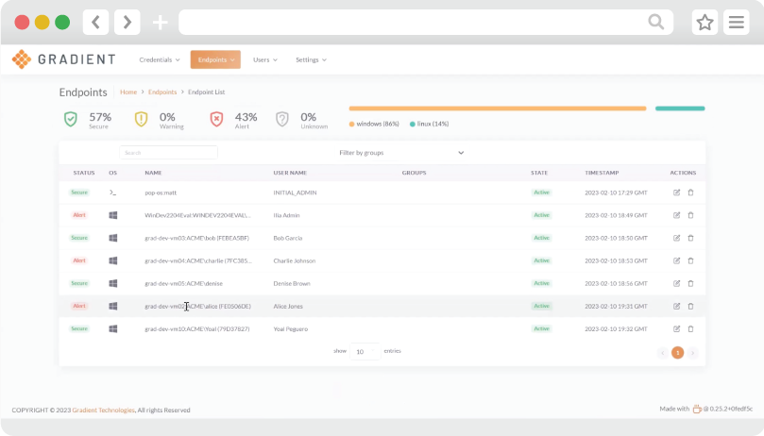764x436 pixels.
Task: Change the show entries count selector
Action: click(x=365, y=351)
